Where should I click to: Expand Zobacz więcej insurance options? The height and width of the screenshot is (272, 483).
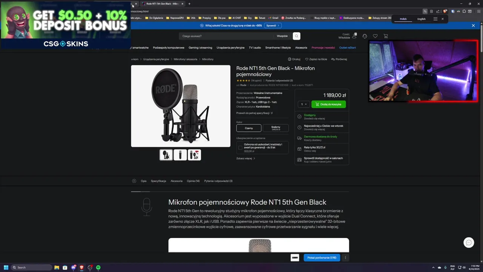pyautogui.click(x=246, y=158)
